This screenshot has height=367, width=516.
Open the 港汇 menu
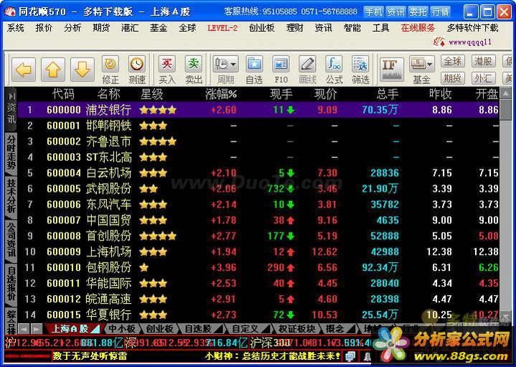[130, 28]
